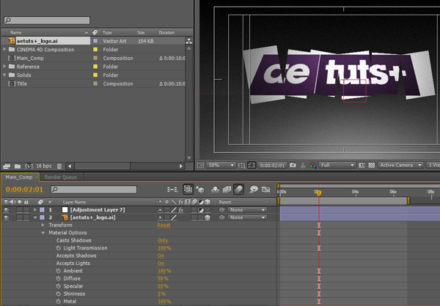Click stopwatch icon for Ambient
Viewport: 440px width, 306px height.
click(x=58, y=271)
